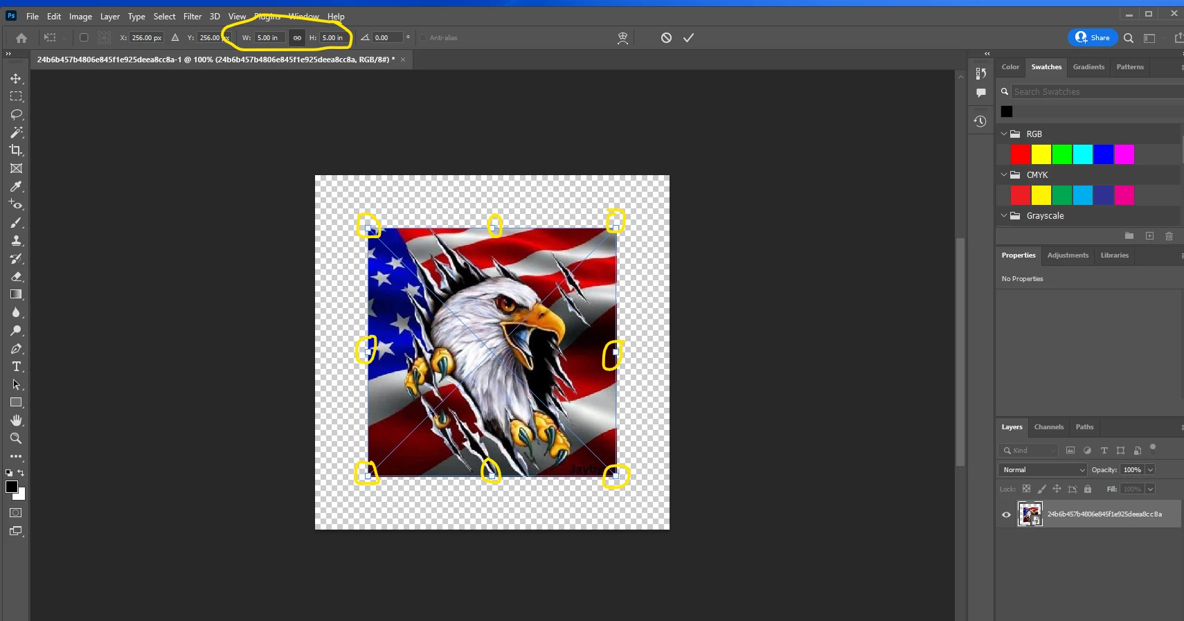
Task: Open the Filter menu
Action: pos(192,16)
